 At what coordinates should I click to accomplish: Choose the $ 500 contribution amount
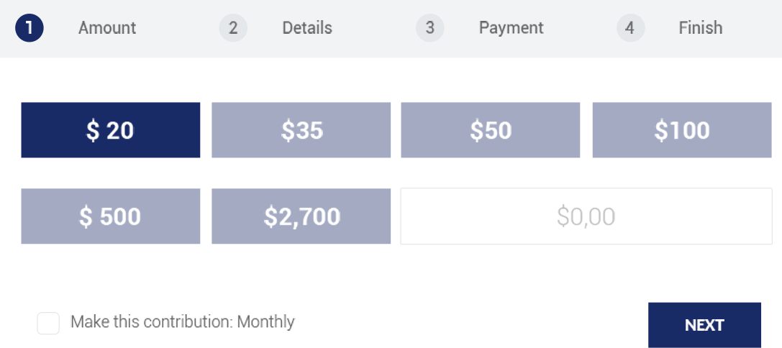pos(111,216)
